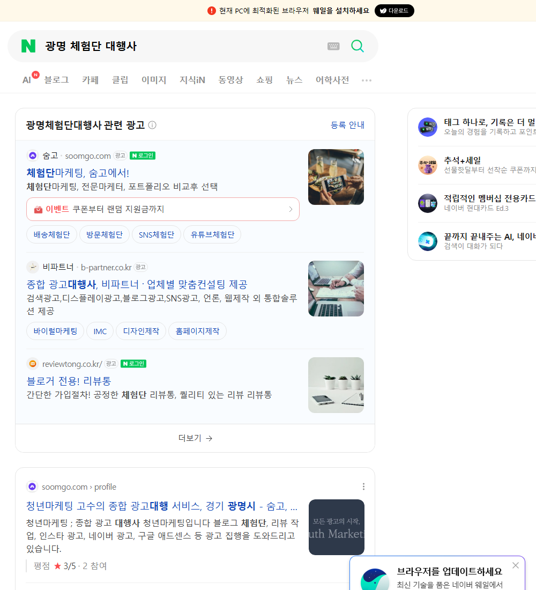Screen dimensions: 536x590
Task: Expand more search tabs with ellipsis
Action: pos(367,80)
